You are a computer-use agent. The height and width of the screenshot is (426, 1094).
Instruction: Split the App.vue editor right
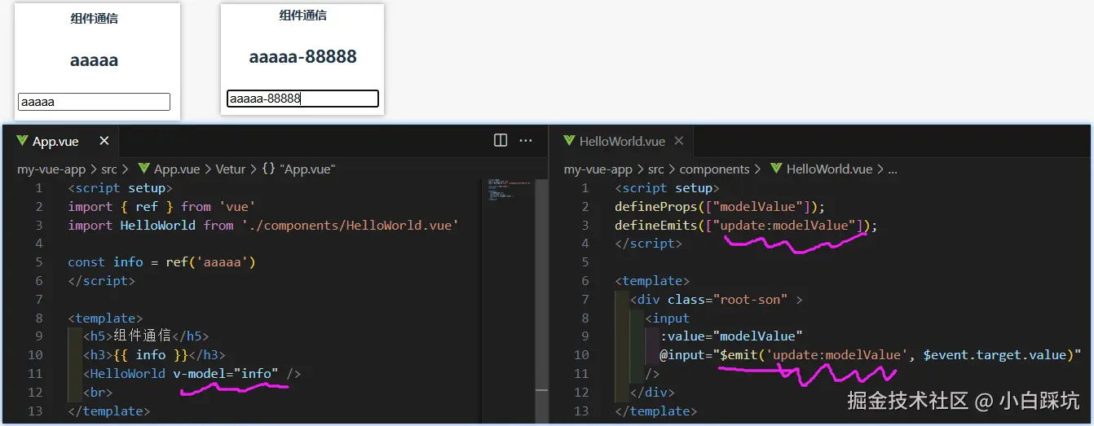click(x=501, y=140)
